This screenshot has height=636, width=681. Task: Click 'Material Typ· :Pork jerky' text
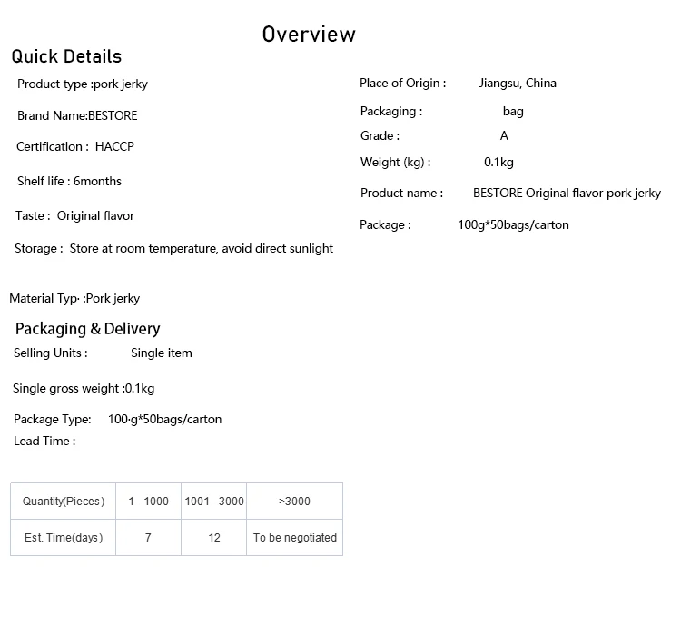[x=74, y=299]
